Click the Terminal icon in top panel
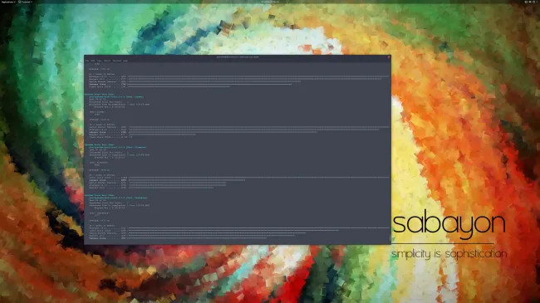Image resolution: width=540 pixels, height=303 pixels. [20, 2]
